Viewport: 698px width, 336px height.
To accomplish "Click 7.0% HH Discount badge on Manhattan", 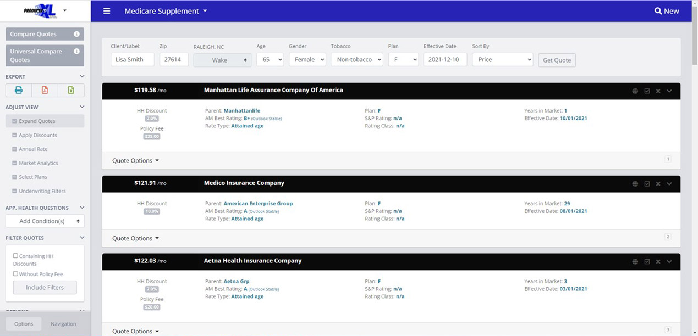I will (152, 119).
